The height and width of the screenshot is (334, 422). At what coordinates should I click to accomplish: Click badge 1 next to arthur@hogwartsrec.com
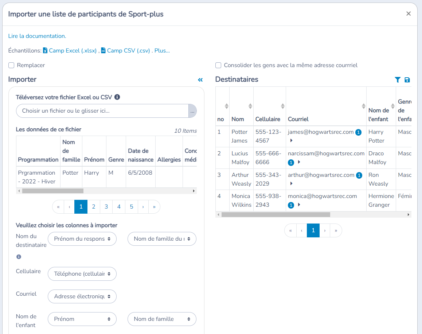[x=359, y=175]
